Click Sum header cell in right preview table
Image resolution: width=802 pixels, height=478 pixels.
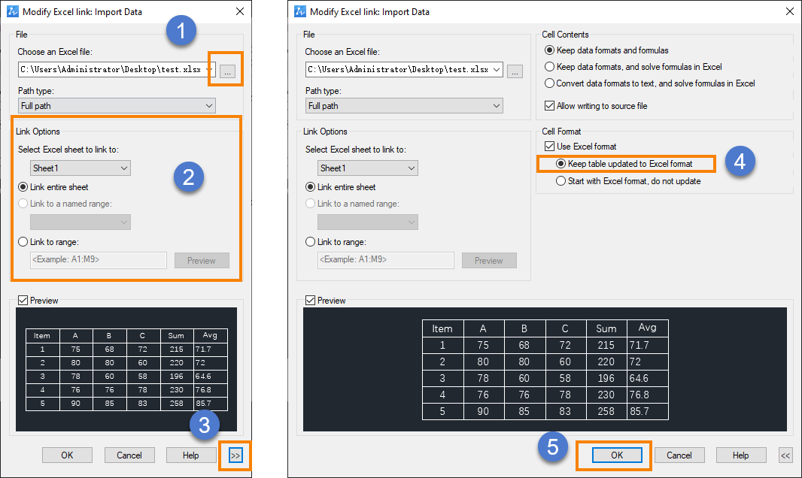point(606,328)
